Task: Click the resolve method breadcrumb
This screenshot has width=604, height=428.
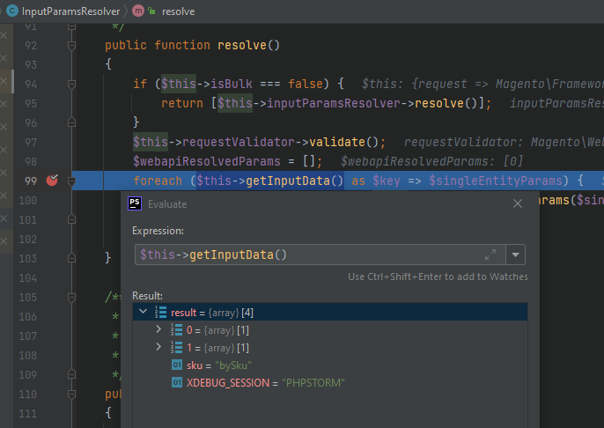Action: [179, 11]
